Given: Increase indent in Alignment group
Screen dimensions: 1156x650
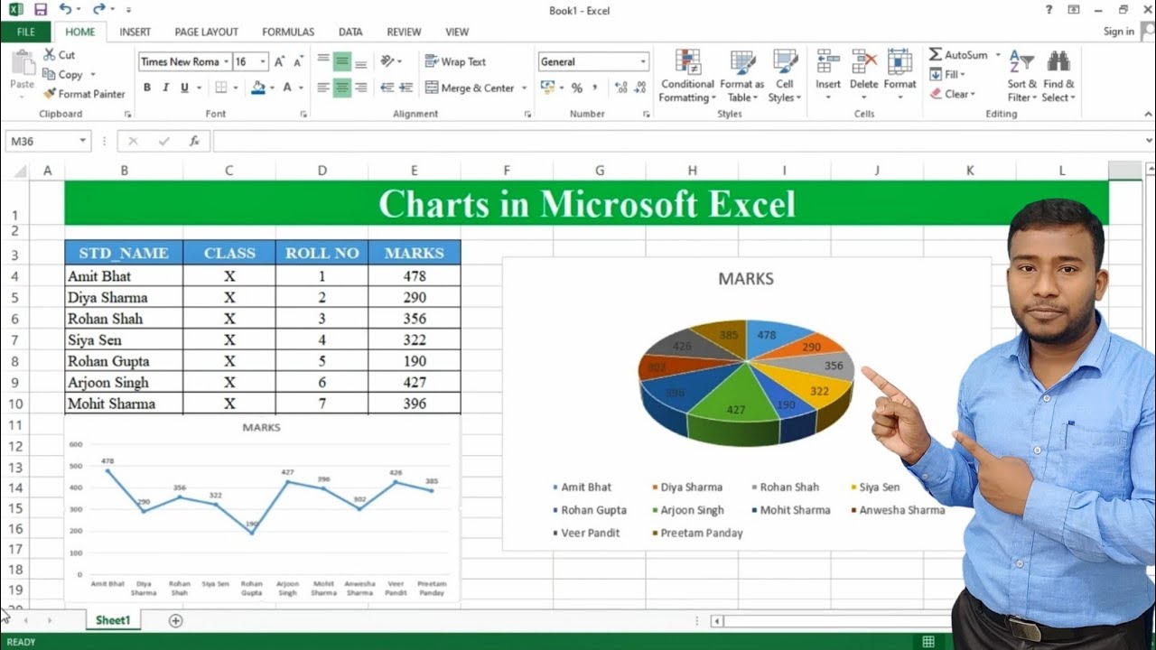Looking at the screenshot, I should pyautogui.click(x=406, y=88).
